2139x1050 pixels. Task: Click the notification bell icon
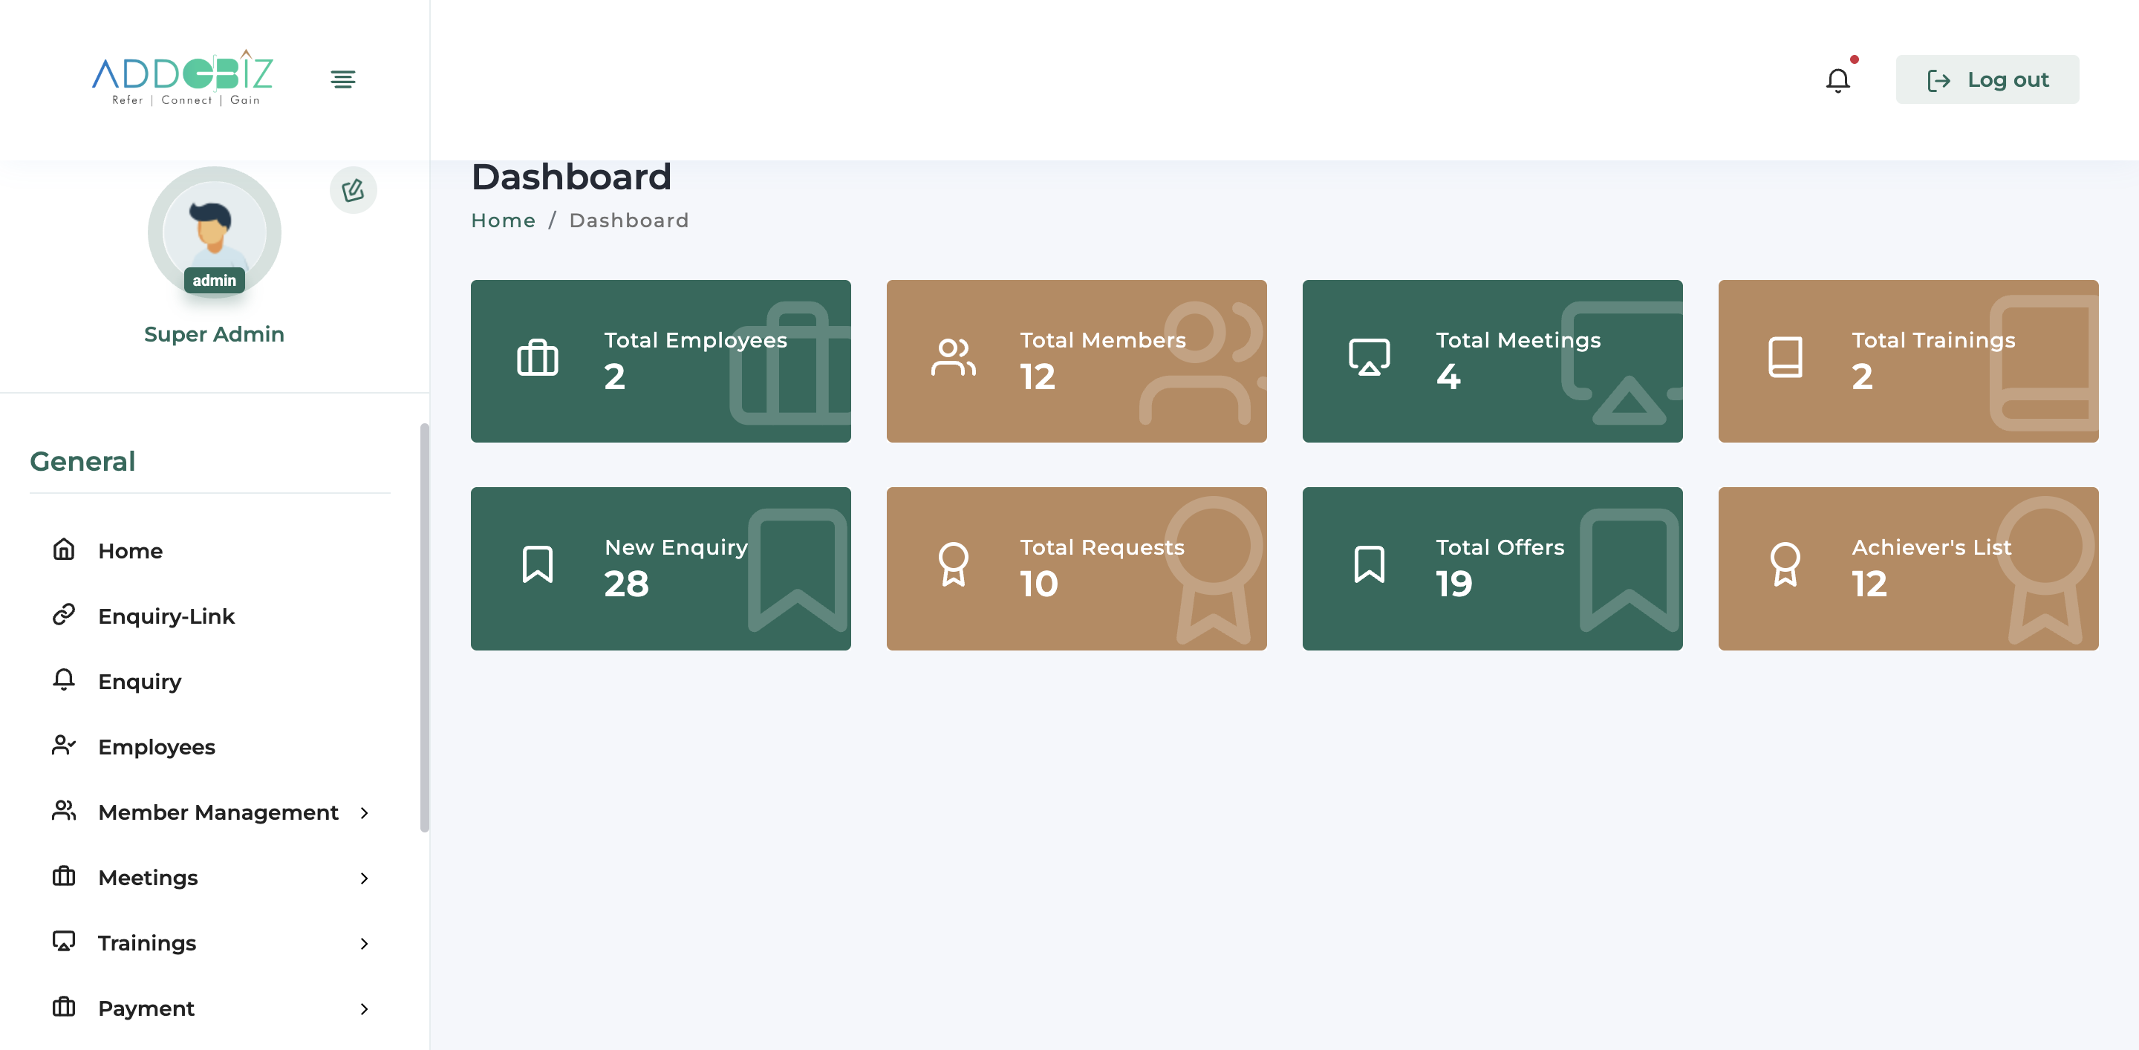tap(1837, 80)
